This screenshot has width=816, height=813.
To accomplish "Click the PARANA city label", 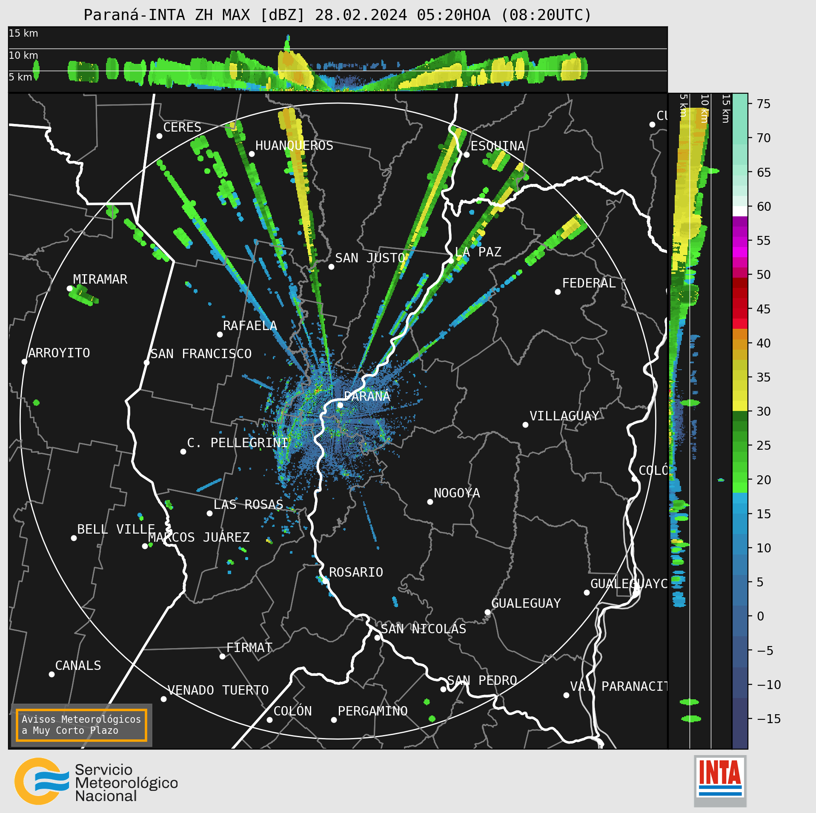I will tap(367, 396).
